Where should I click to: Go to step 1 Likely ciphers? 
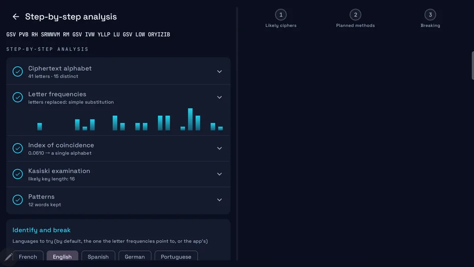(x=281, y=18)
